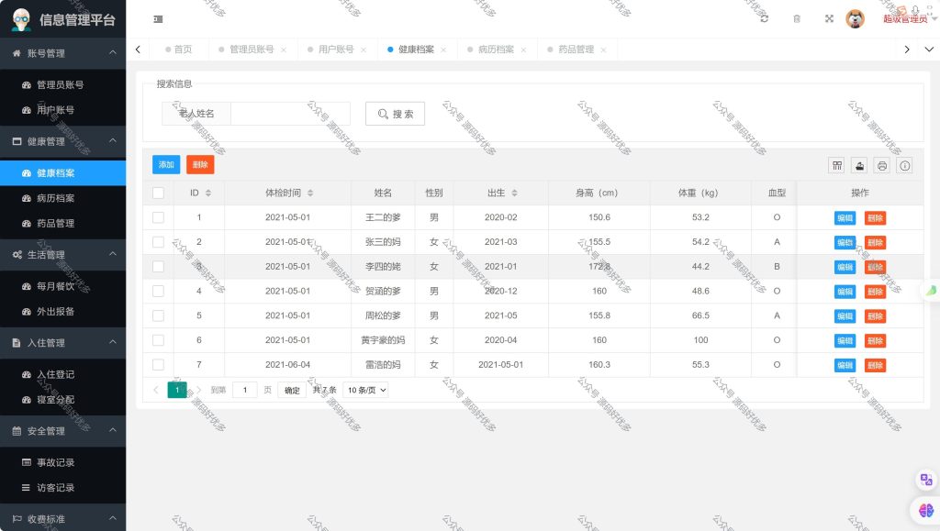Viewport: 940px width, 531px height.
Task: Collapse the 账号管理 menu group
Action: pos(63,53)
